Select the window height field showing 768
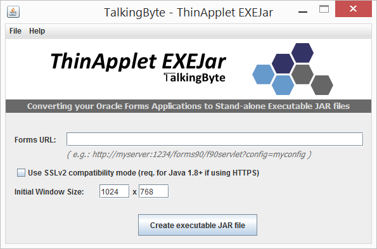Viewport: 377px width, 249px height. coord(153,191)
